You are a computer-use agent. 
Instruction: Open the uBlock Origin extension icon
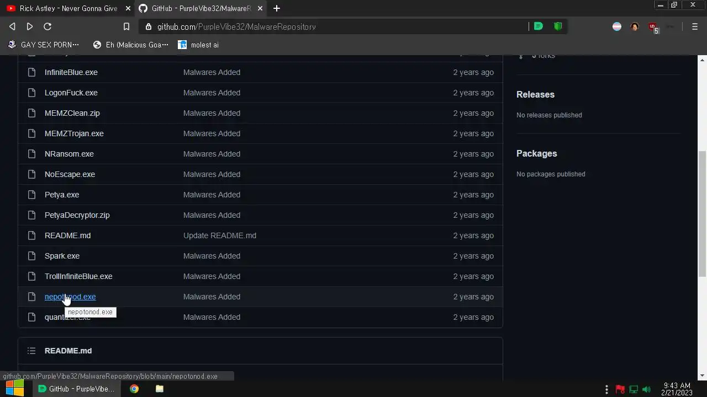click(x=653, y=27)
